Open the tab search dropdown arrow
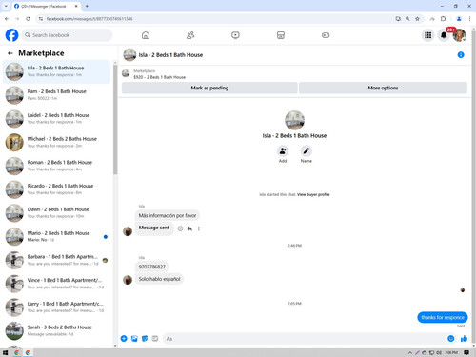The width and height of the screenshot is (476, 357). [6, 6]
